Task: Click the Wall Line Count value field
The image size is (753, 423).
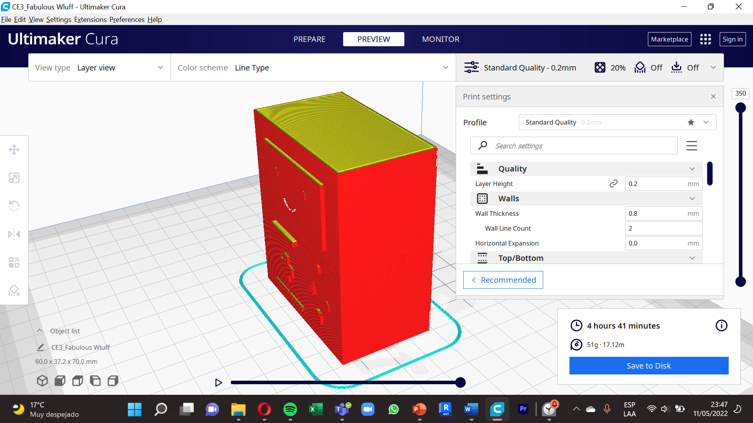Action: tap(664, 228)
